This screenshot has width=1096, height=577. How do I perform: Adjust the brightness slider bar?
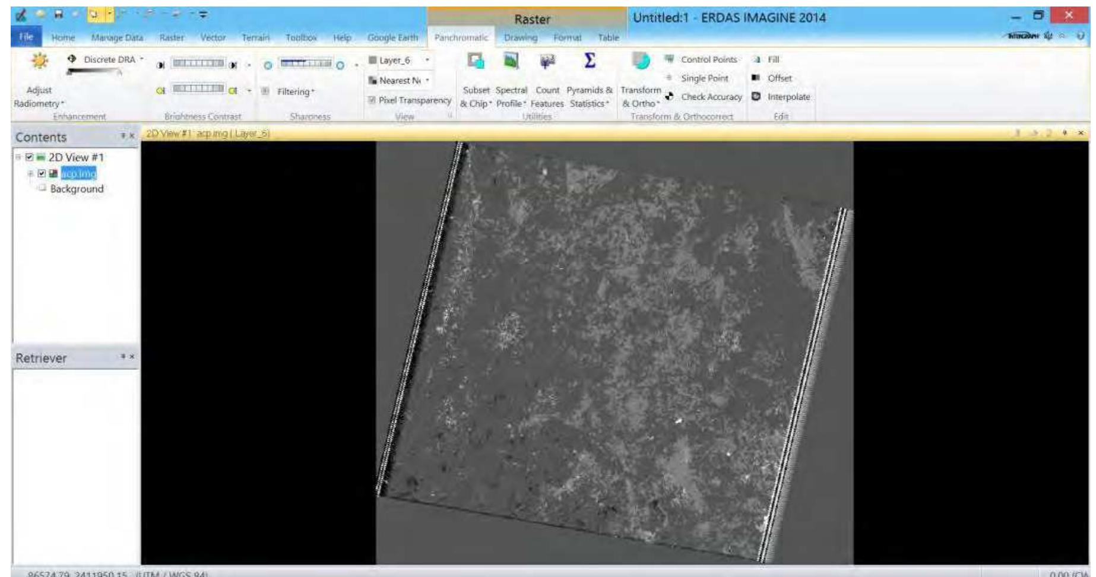[198, 64]
